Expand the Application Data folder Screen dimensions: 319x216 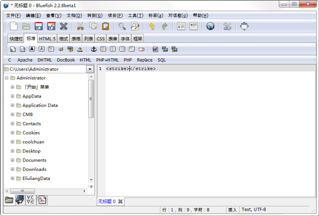coord(12,105)
